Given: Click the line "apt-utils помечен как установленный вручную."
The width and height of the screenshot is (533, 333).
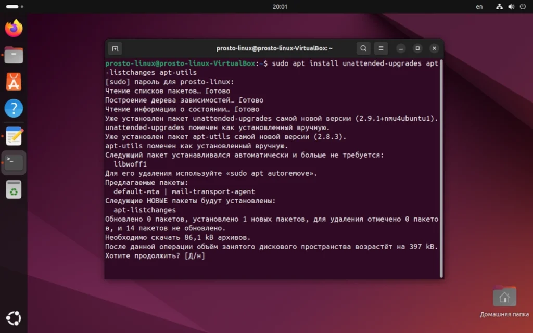Looking at the screenshot, I should (x=196, y=146).
